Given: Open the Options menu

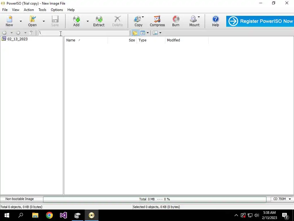Looking at the screenshot, I should pos(57,10).
